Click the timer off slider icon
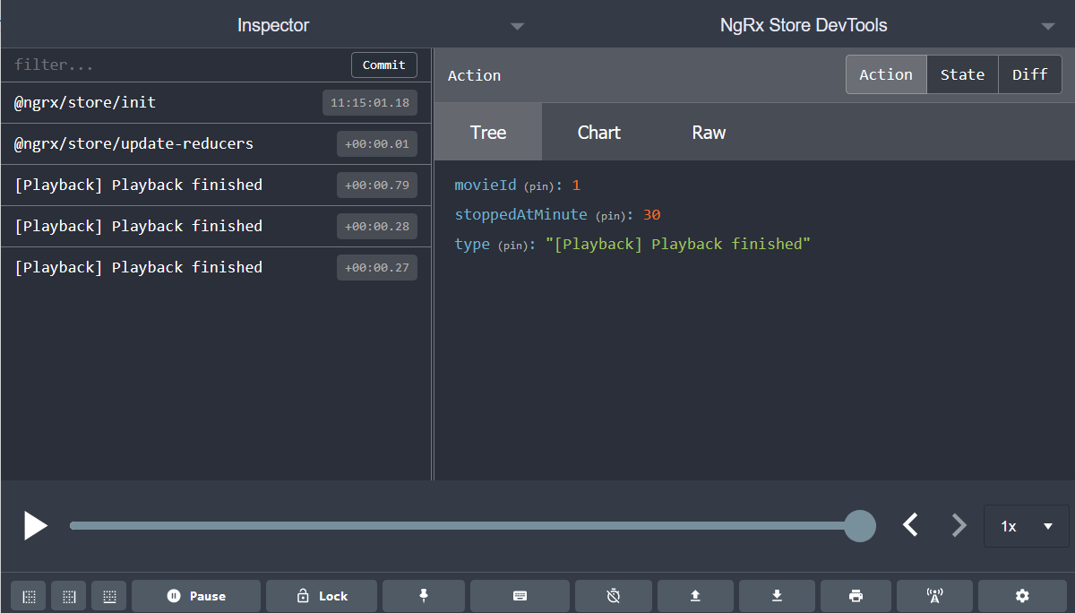The image size is (1075, 613). [x=614, y=596]
